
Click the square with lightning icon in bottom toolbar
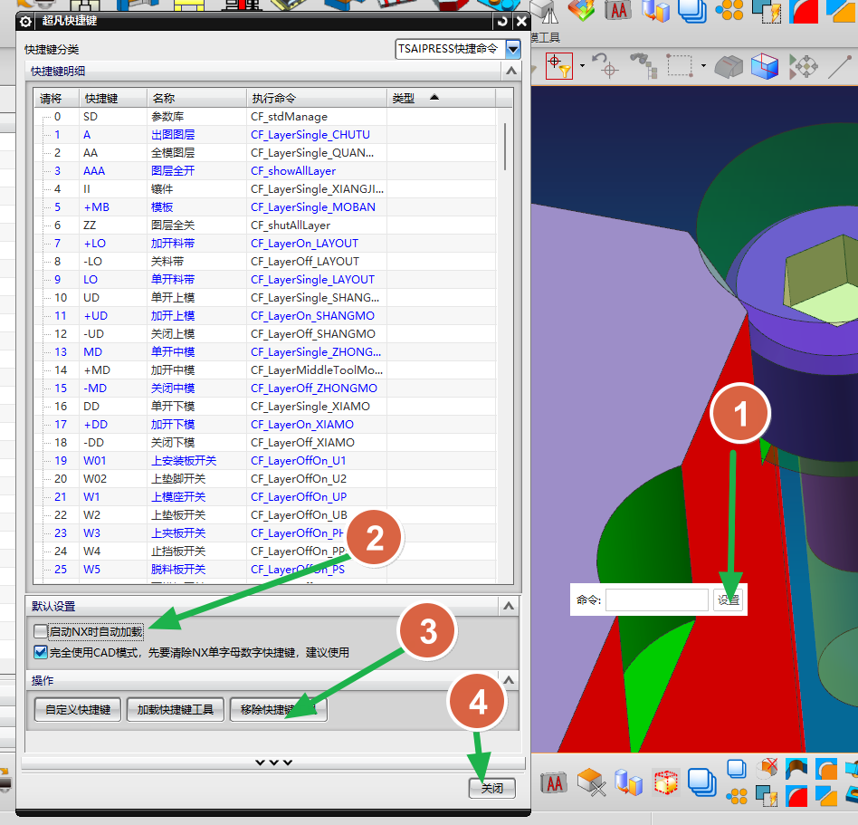coord(767,796)
